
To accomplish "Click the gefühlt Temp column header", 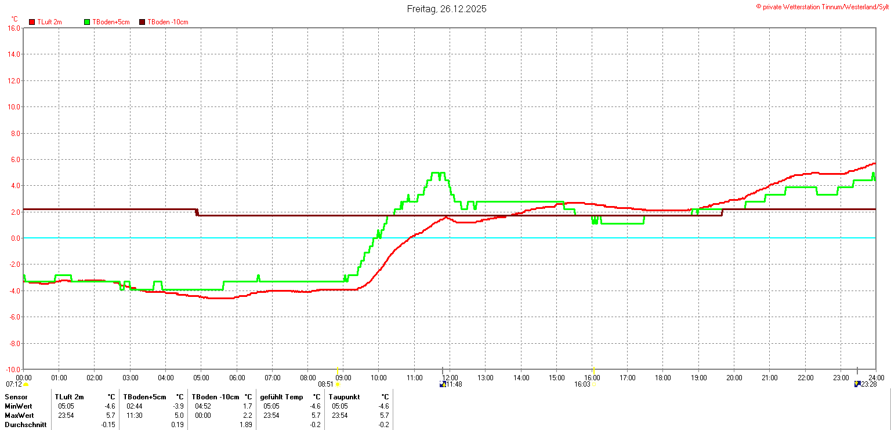I will (x=281, y=397).
